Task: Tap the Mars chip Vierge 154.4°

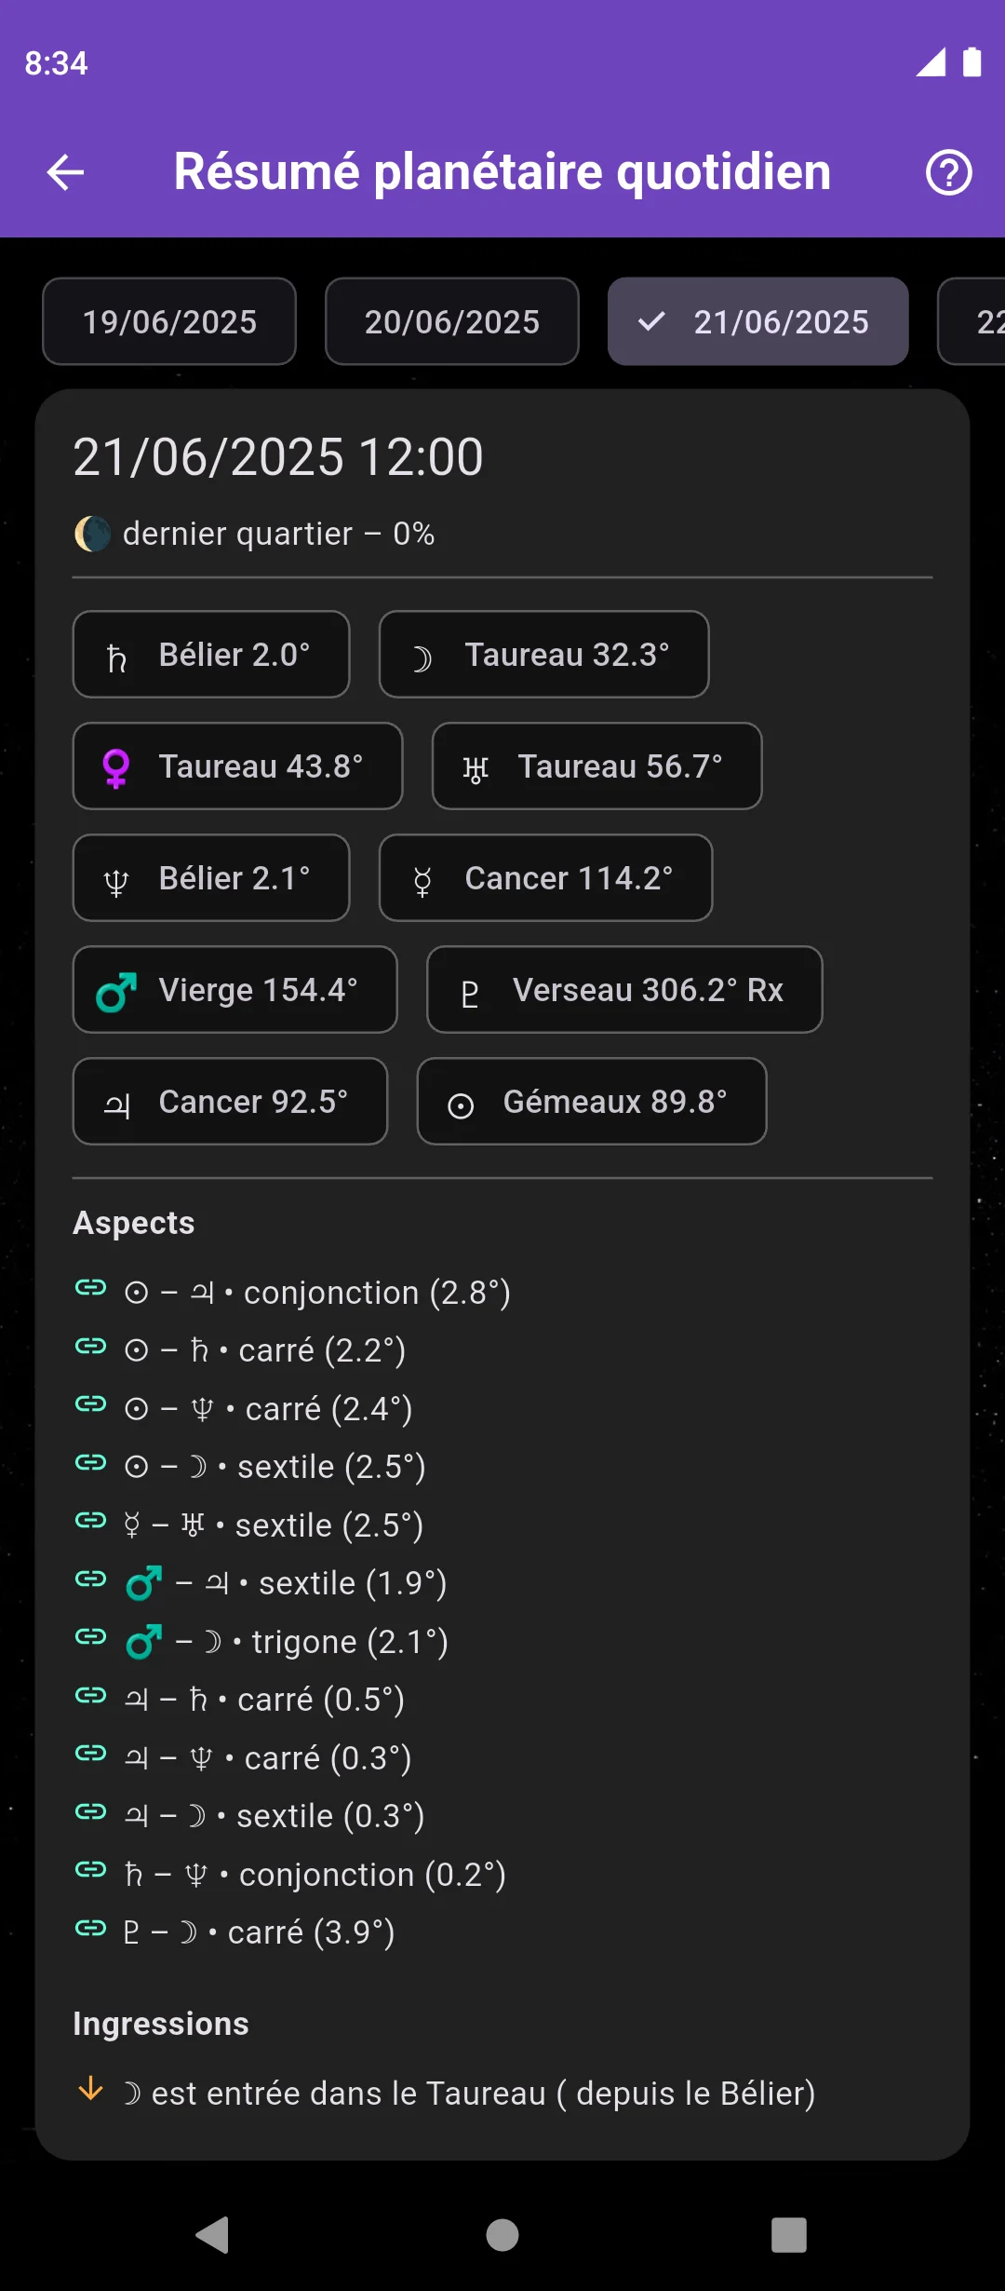Action: [235, 990]
